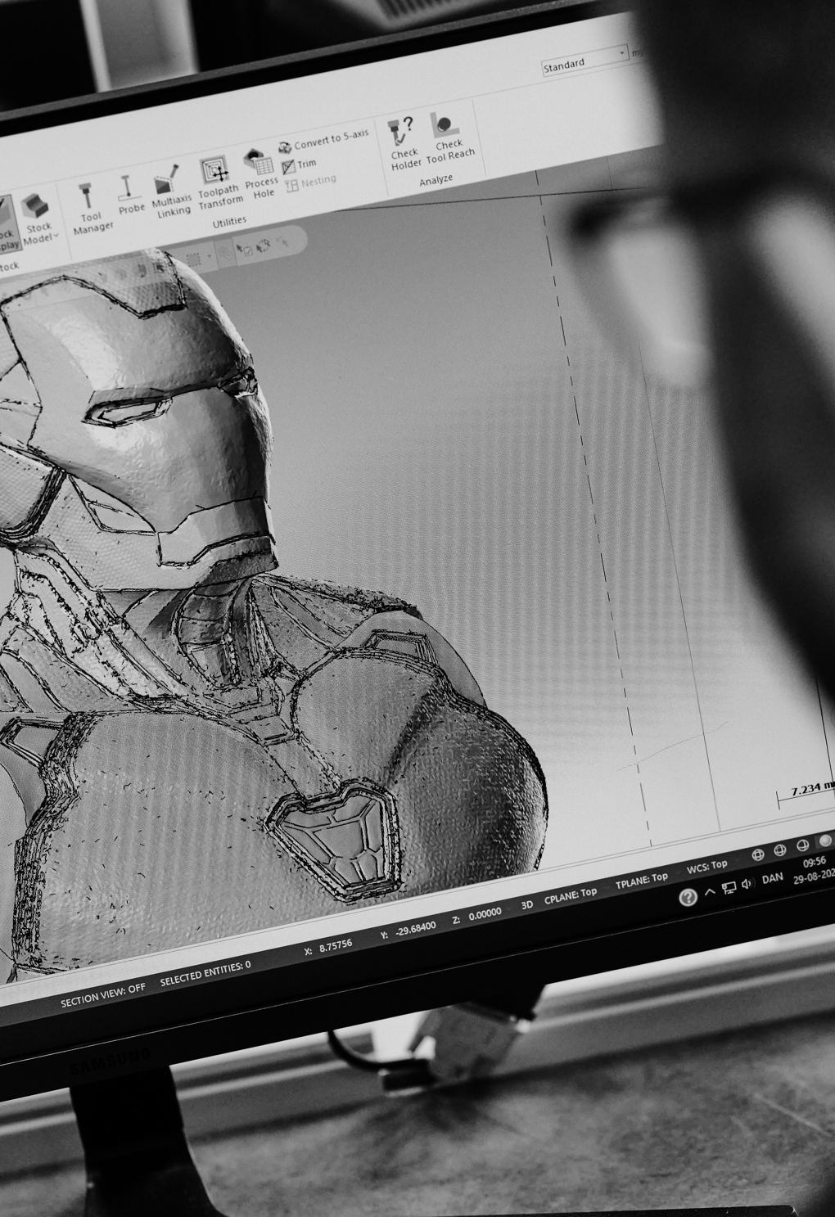The width and height of the screenshot is (835, 1217).
Task: Switch the DAN input language
Action: 772,879
